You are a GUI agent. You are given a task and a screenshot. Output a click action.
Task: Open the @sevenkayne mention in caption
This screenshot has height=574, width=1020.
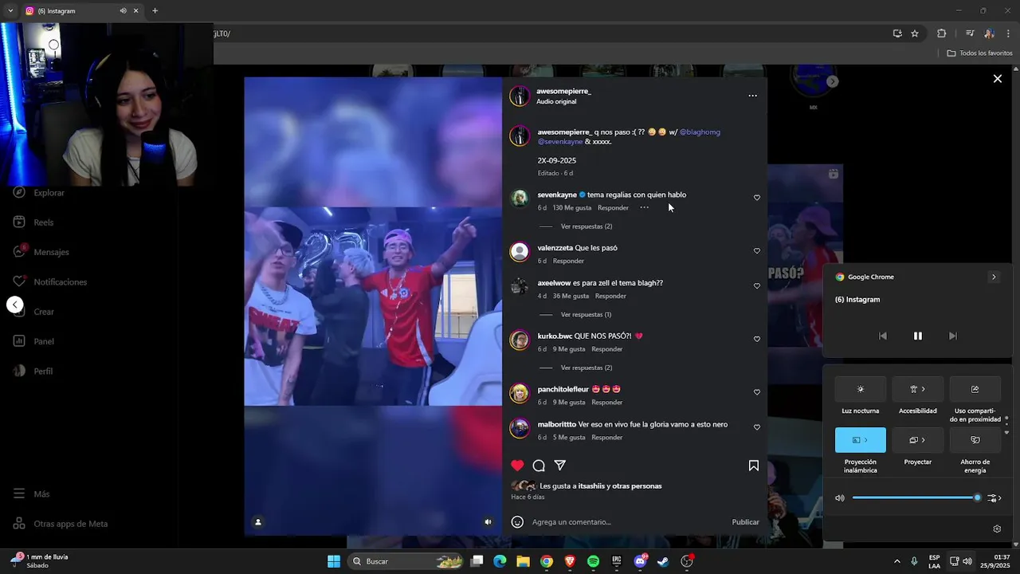click(560, 142)
